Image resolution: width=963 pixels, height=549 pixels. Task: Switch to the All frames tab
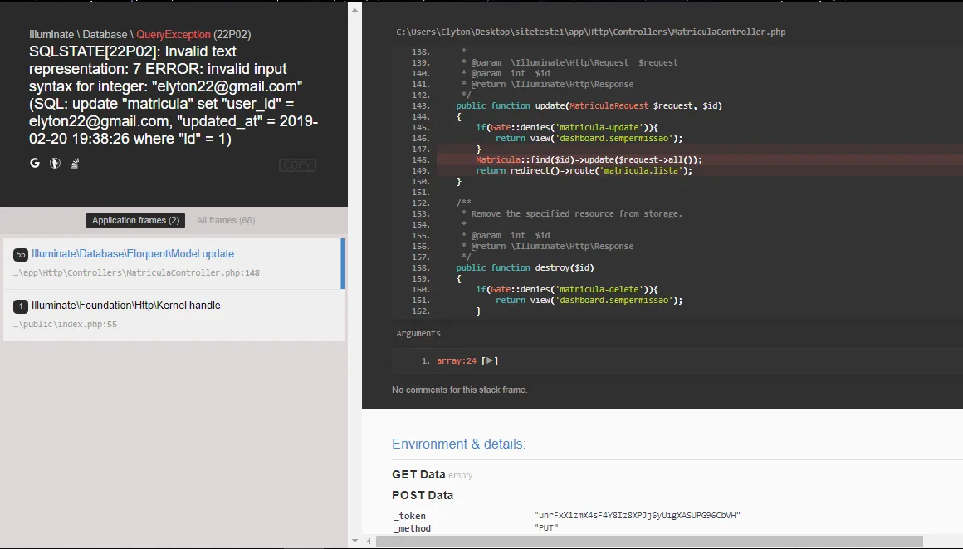tap(225, 220)
